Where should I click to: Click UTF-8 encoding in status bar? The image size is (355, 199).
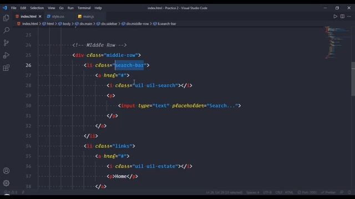coord(267,192)
